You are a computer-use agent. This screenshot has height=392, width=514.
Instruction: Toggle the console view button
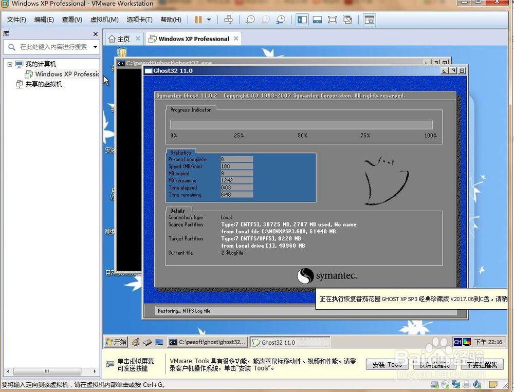[370, 20]
